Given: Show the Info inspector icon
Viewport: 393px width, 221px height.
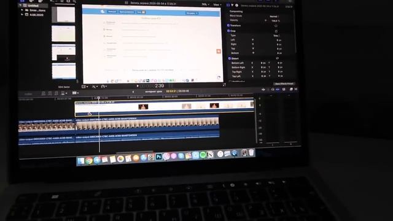Looking at the screenshot, I should 236,6.
